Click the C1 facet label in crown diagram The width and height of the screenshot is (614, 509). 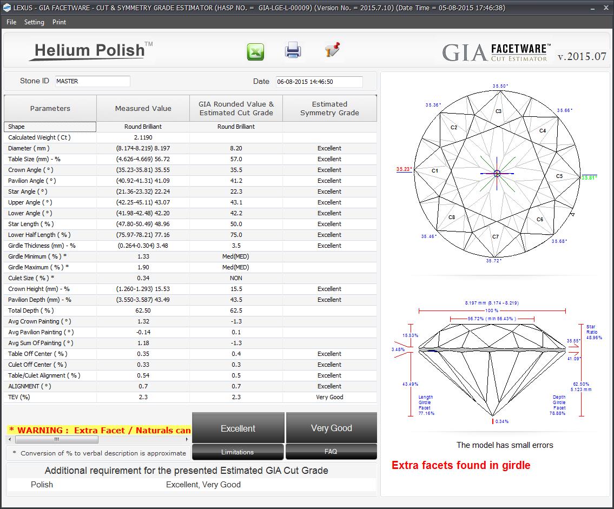coord(434,171)
